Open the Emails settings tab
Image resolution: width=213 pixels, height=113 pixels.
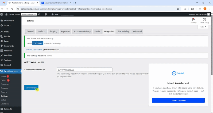coord(97,31)
